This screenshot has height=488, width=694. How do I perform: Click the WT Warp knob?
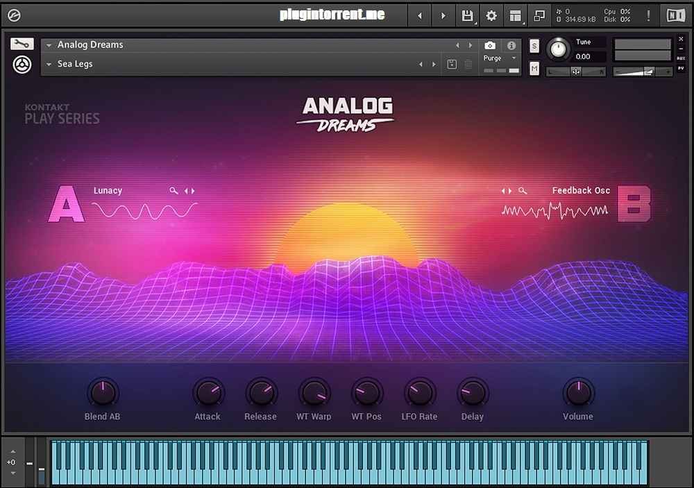click(314, 393)
